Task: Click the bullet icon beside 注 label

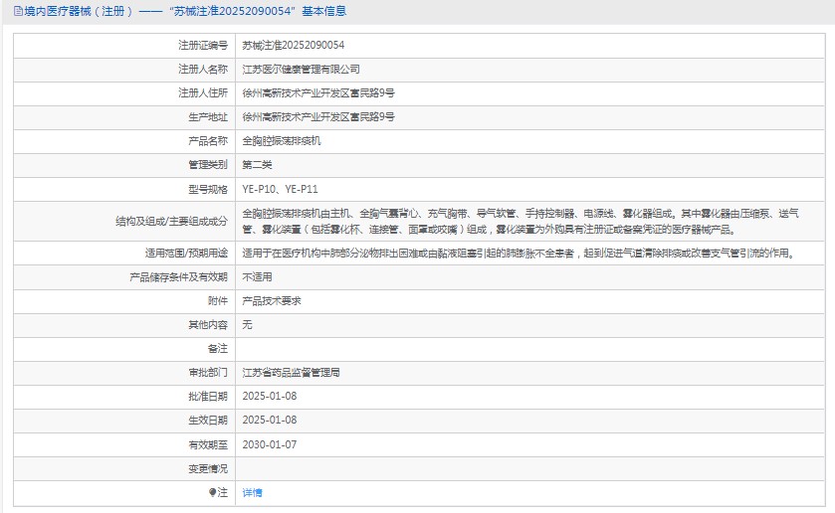Action: click(212, 492)
